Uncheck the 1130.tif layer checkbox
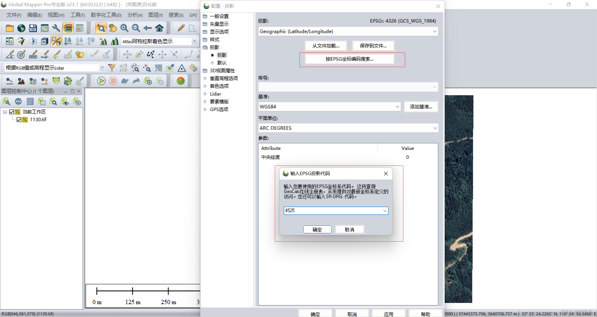The image size is (597, 317). (x=19, y=120)
